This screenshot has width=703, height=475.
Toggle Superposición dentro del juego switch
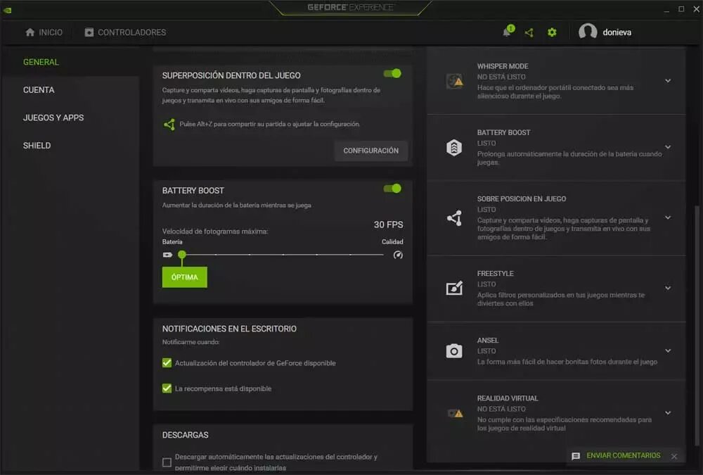pyautogui.click(x=392, y=74)
